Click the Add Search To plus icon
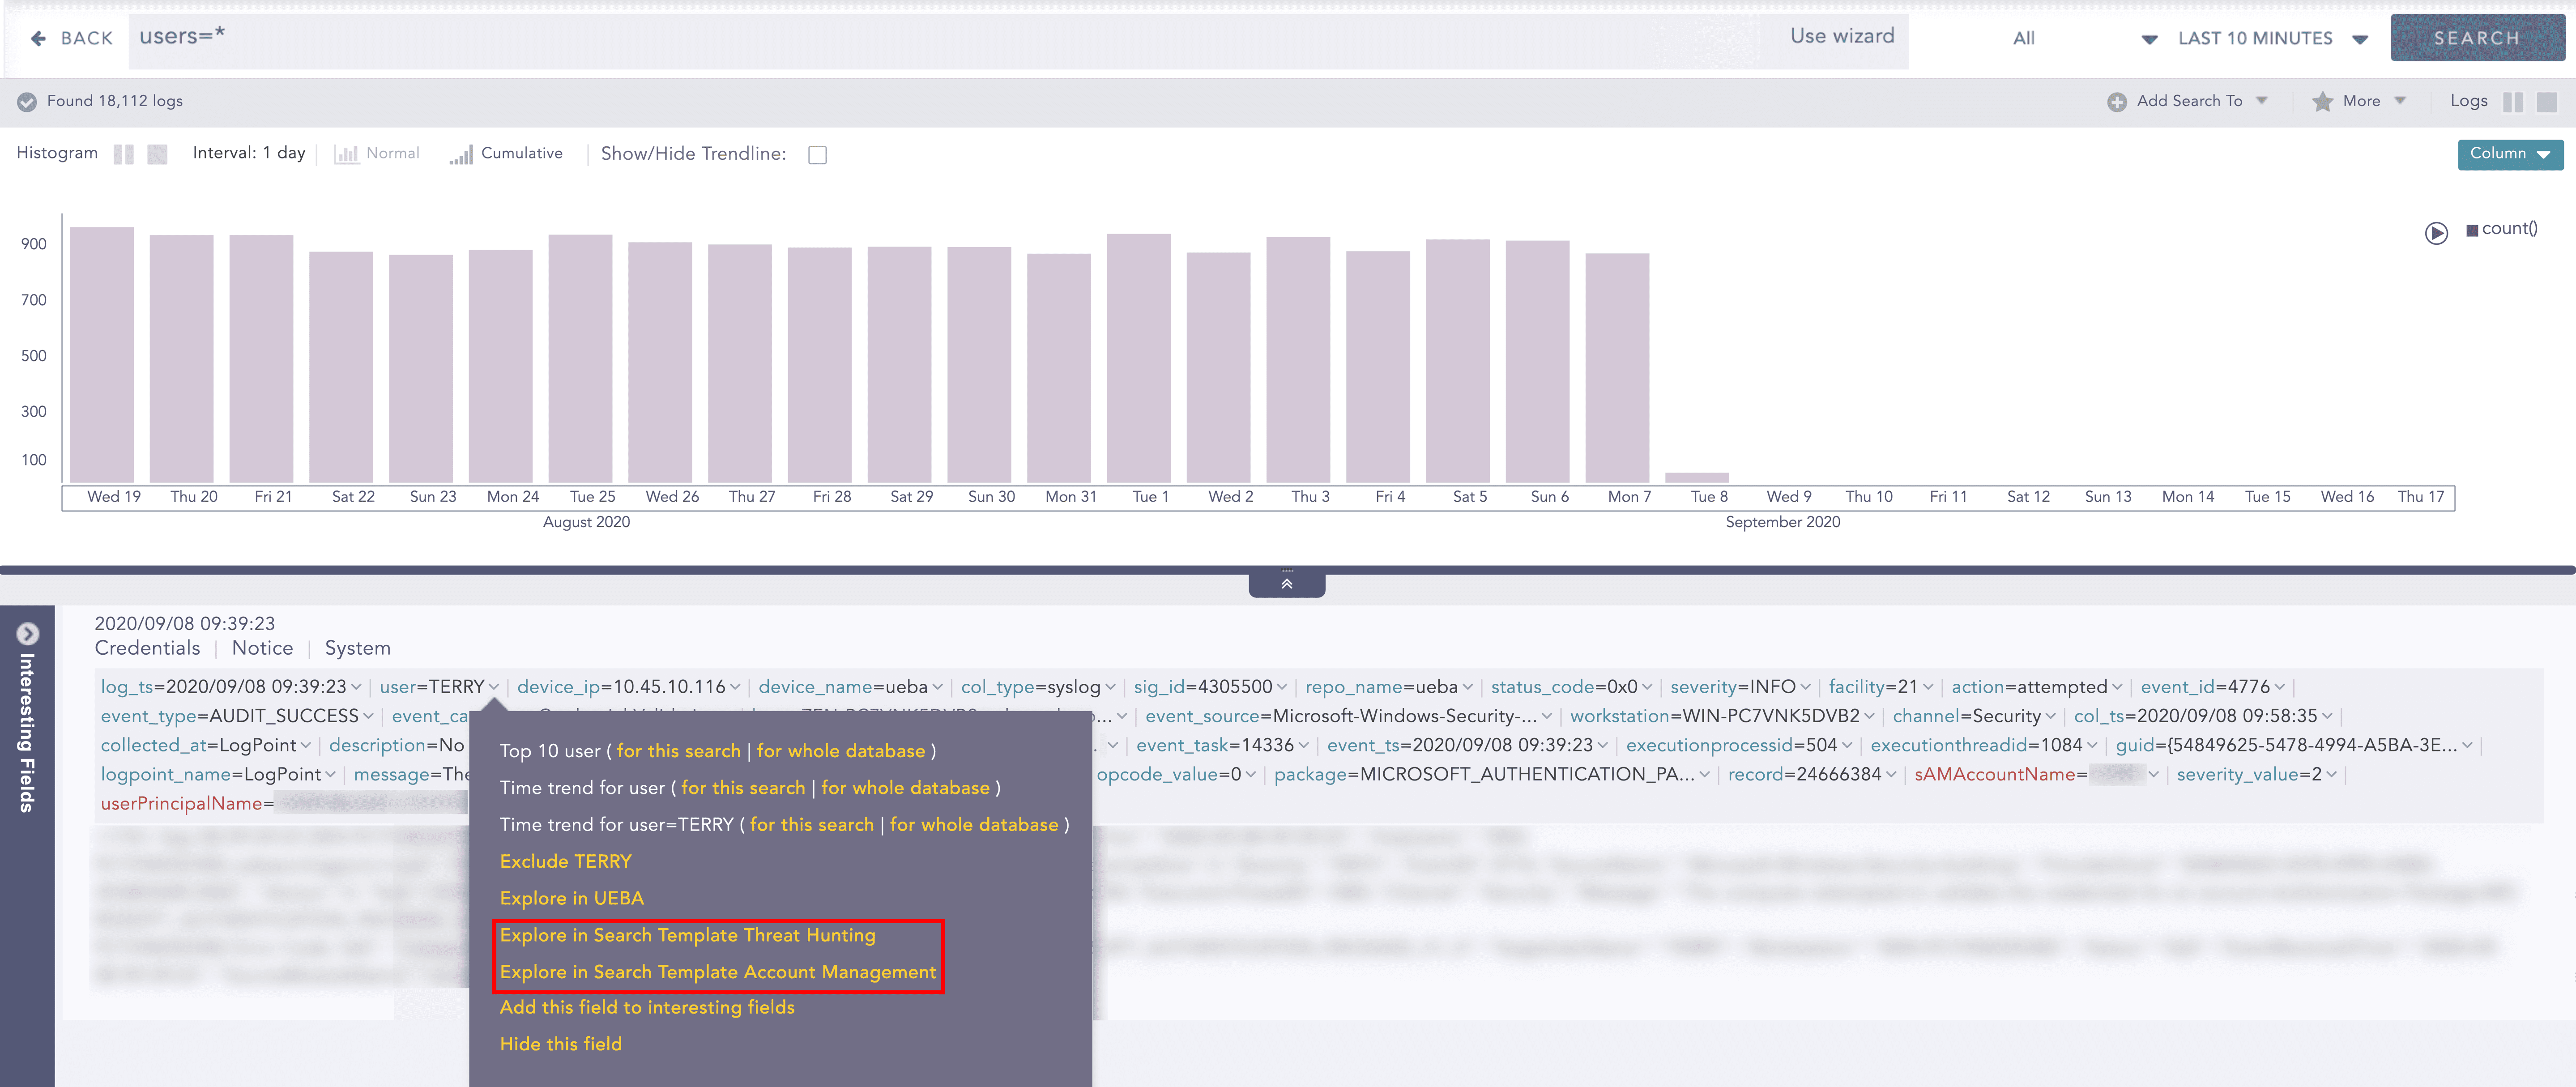The height and width of the screenshot is (1087, 2576). pyautogui.click(x=2116, y=102)
